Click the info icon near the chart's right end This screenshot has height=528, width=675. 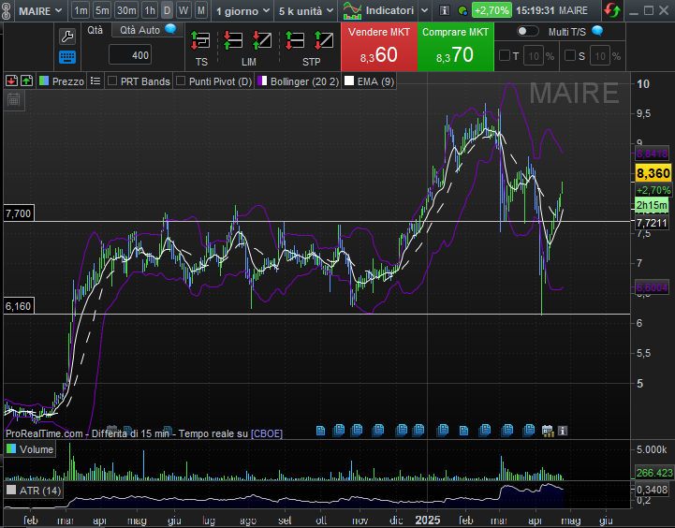coord(563,431)
